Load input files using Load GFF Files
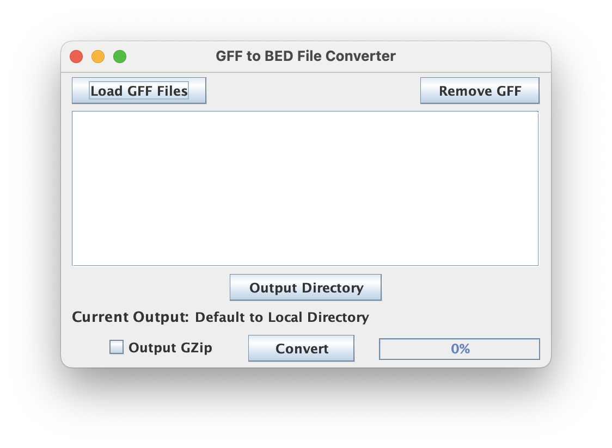Viewport: 612px width, 448px height. pos(139,90)
